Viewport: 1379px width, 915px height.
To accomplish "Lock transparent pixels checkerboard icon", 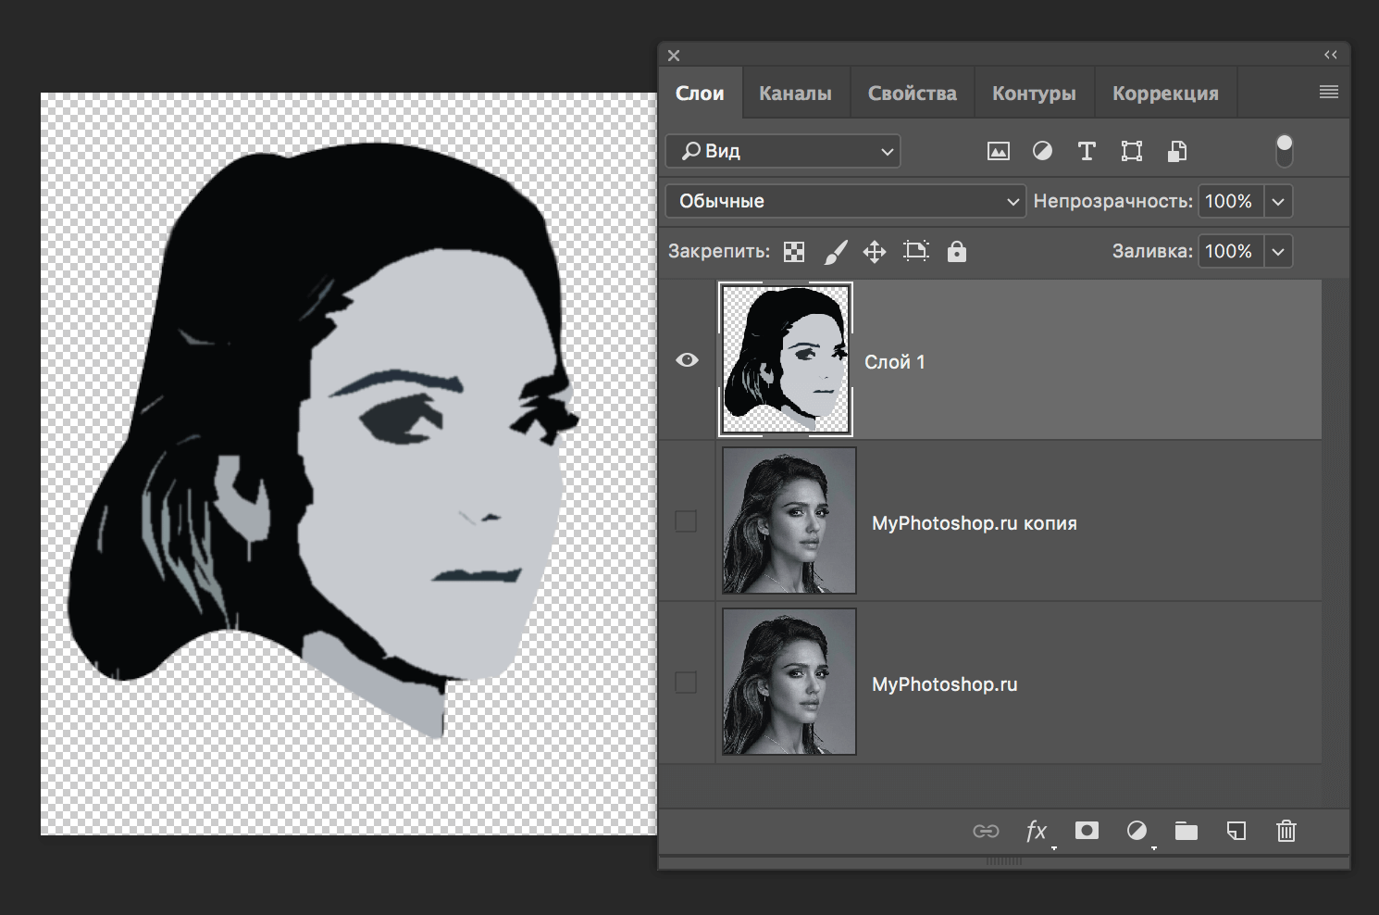I will [x=794, y=252].
